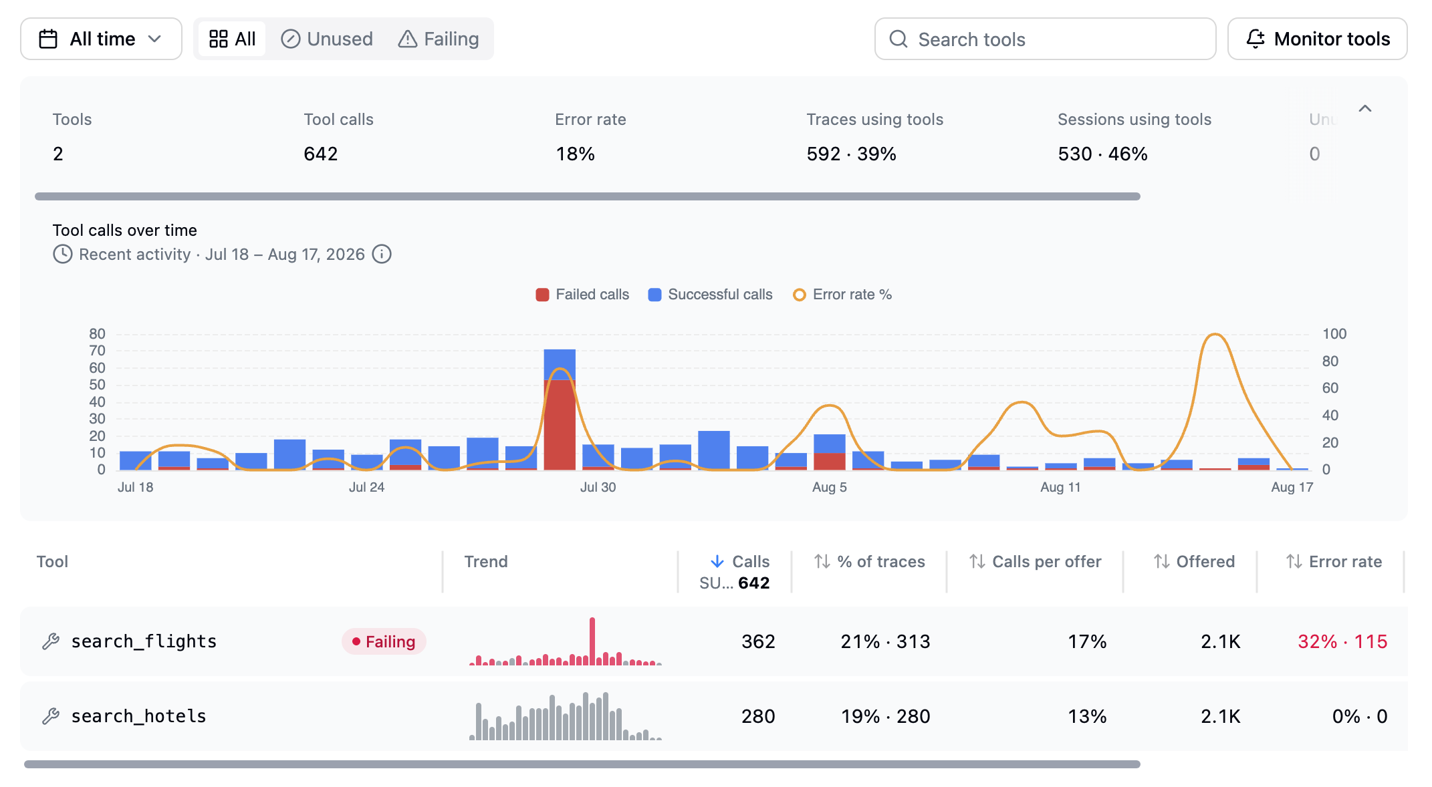1432x787 pixels.
Task: Click Traces using tools value 592 · 39%
Action: [x=852, y=154]
